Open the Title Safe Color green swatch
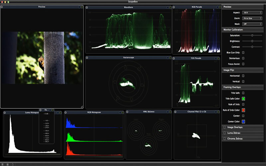The width and height of the screenshot is (266, 166). (x=243, y=99)
